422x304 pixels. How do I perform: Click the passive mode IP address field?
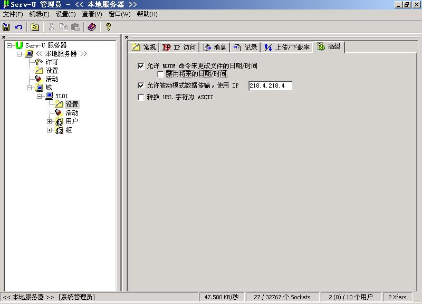(x=270, y=85)
